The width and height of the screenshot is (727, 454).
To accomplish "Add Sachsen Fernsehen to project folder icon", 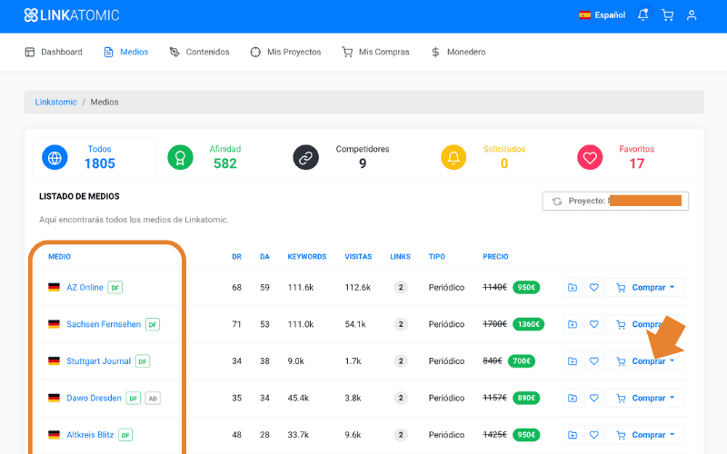I will point(573,324).
